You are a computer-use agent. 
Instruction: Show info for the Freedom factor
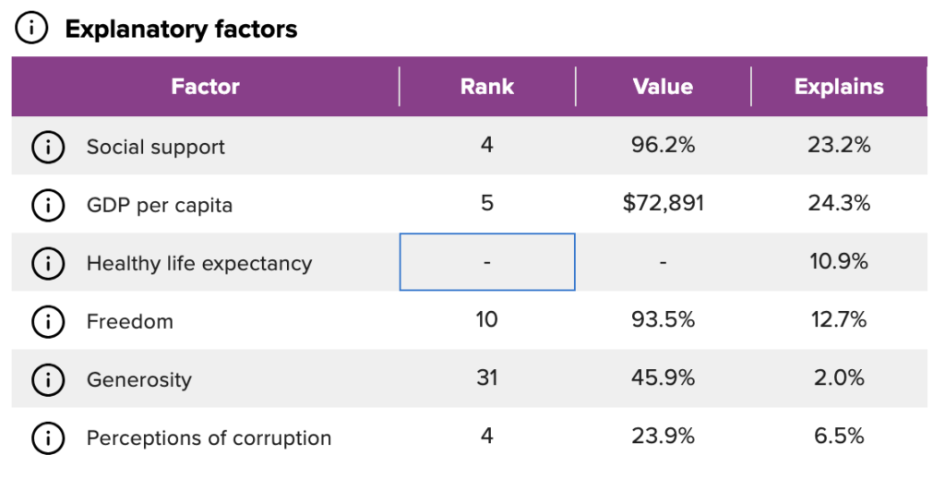coord(48,321)
